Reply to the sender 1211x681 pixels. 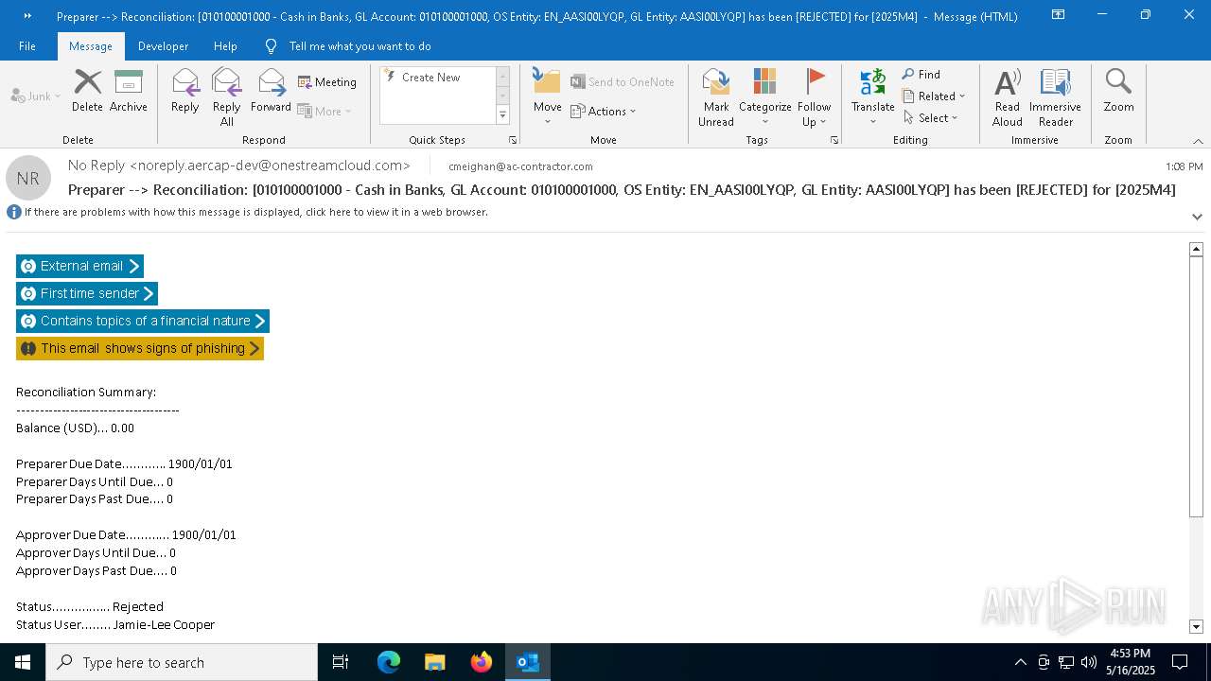(185, 91)
